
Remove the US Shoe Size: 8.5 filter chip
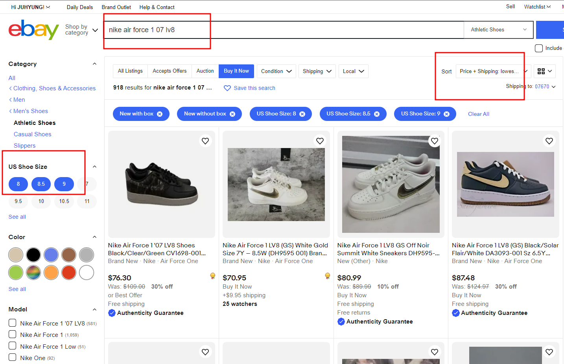(x=377, y=114)
